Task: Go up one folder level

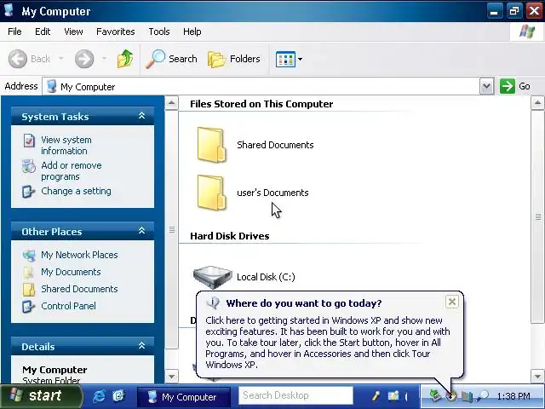Action: pos(125,59)
